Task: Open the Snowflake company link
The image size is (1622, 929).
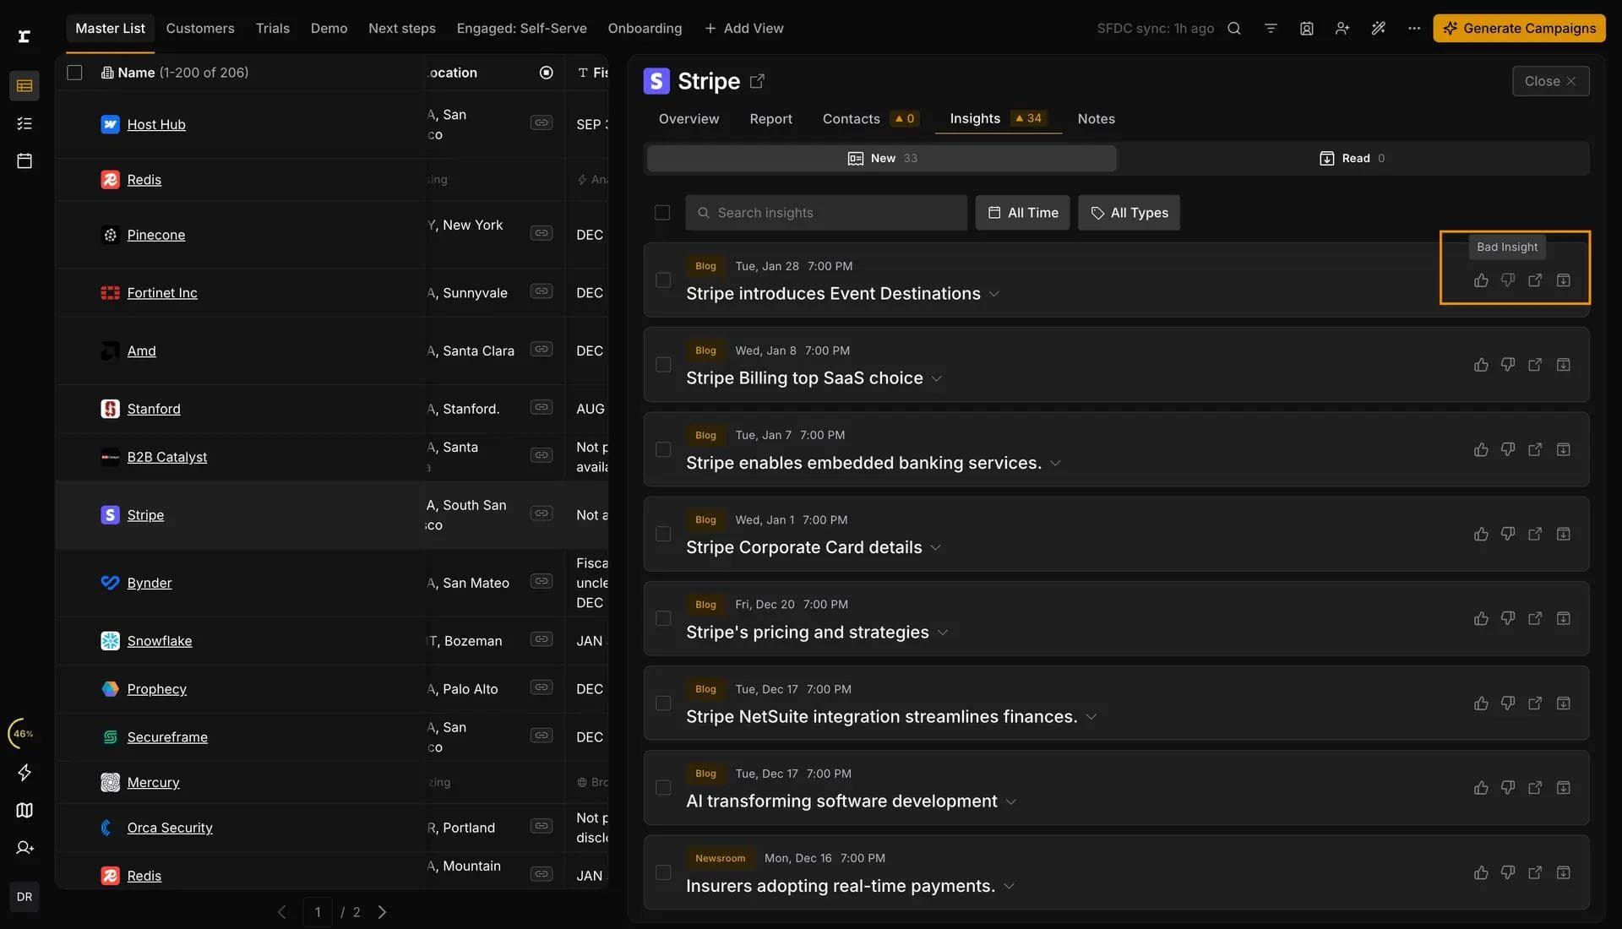Action: pos(160,641)
